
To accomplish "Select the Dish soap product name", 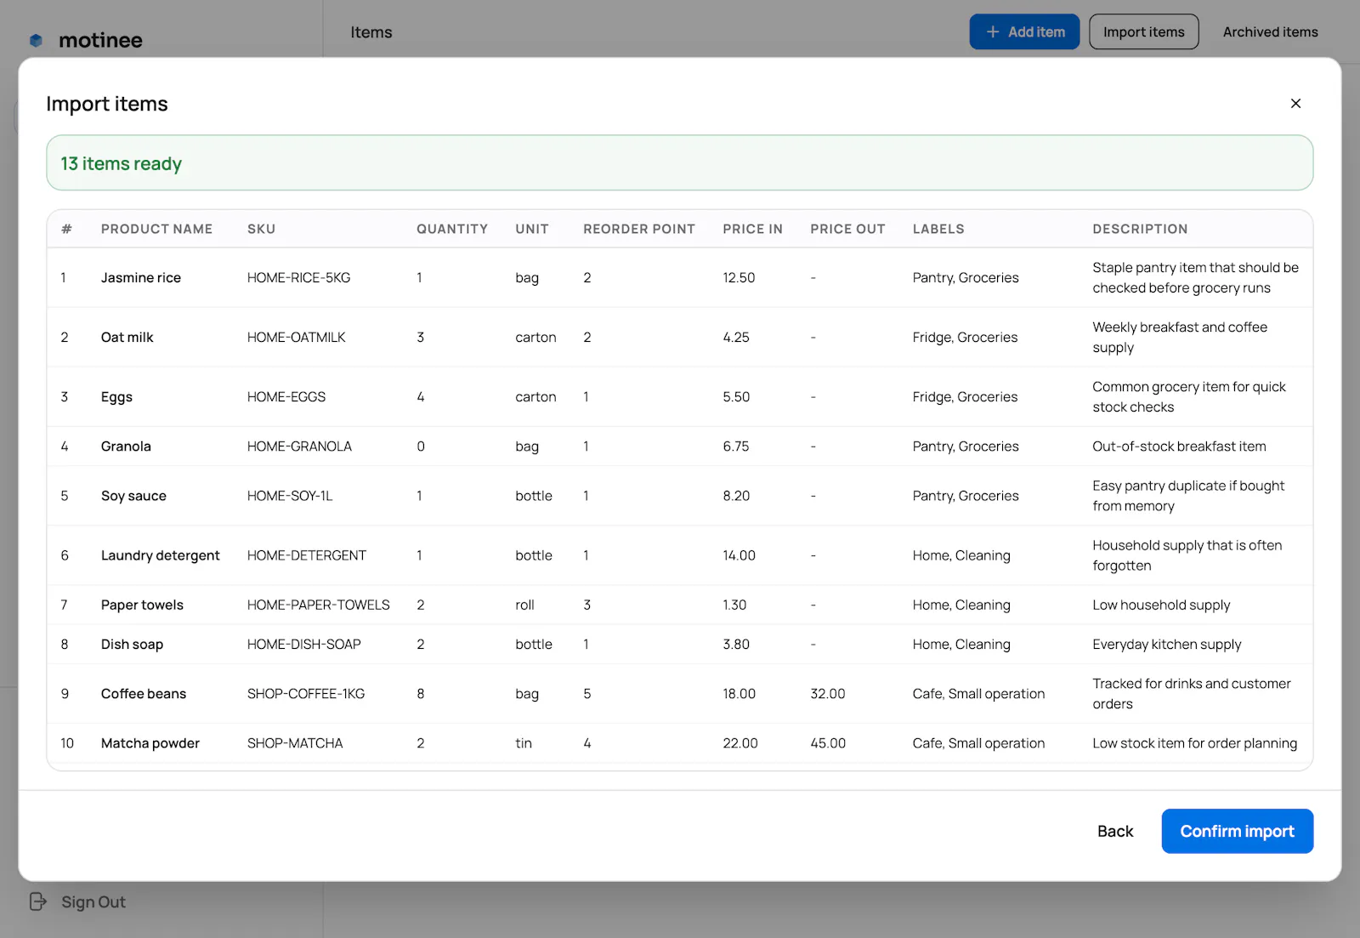I will coord(132,645).
